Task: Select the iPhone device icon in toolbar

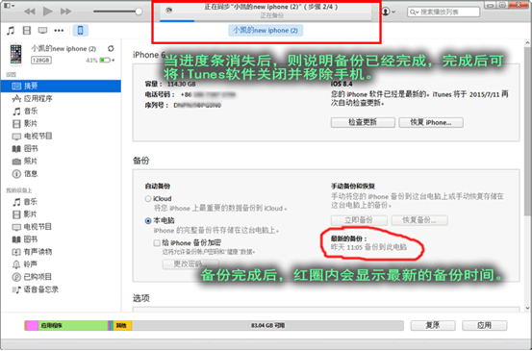Action: click(x=81, y=31)
